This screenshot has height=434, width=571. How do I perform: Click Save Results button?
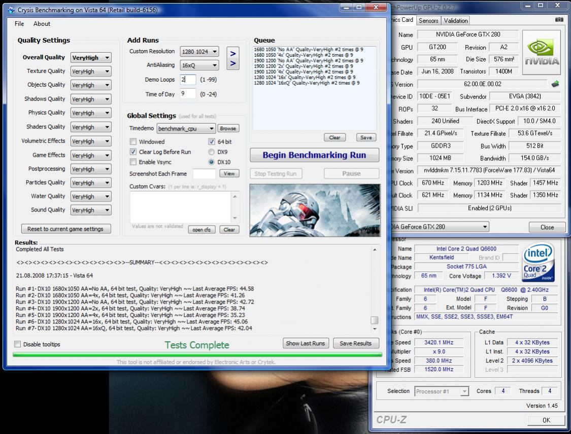356,343
